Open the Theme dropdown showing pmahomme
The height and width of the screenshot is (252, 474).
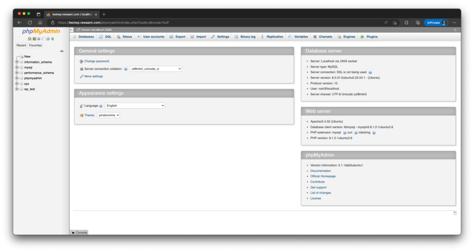[108, 115]
